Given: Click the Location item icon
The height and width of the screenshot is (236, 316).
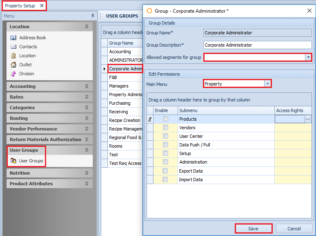Looking at the screenshot, I should (13, 56).
